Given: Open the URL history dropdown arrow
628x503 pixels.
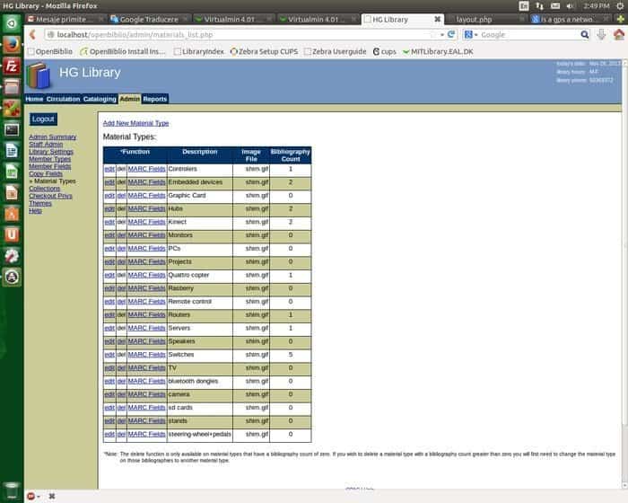Looking at the screenshot, I should click(x=442, y=35).
